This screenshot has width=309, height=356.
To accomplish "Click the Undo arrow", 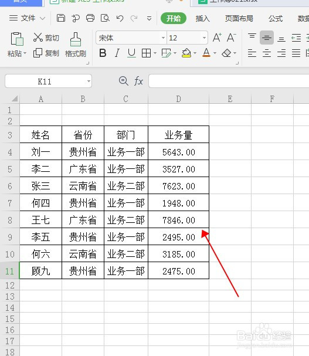I will [120, 18].
